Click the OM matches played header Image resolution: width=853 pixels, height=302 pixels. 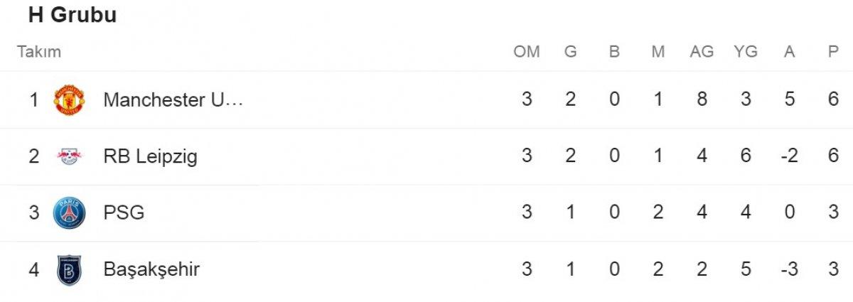(527, 52)
